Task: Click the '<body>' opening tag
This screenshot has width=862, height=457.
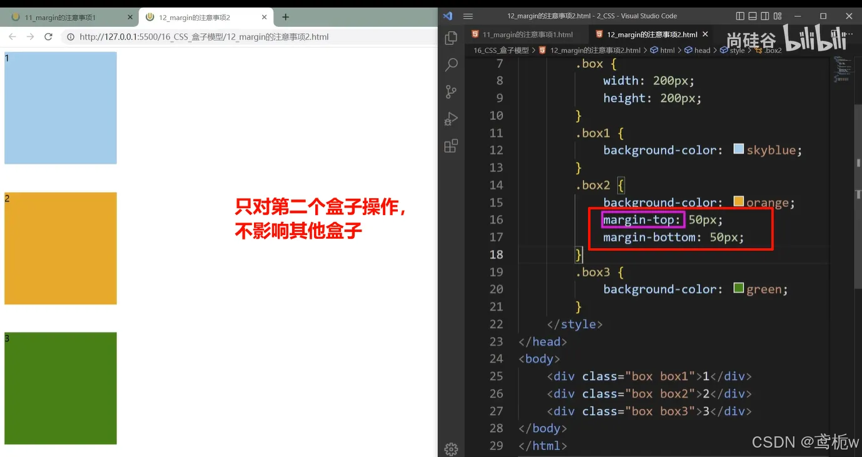Action: (x=539, y=359)
